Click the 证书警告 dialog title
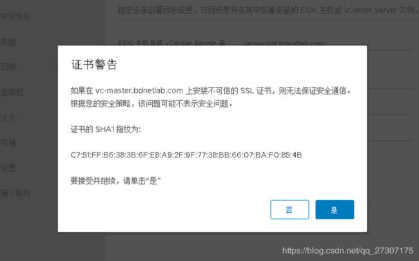 (x=94, y=64)
